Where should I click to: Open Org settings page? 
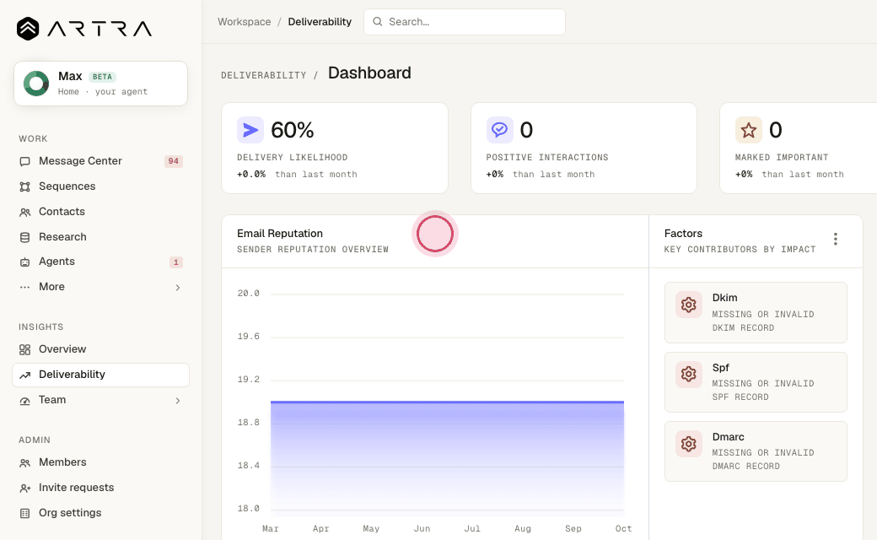click(100, 513)
